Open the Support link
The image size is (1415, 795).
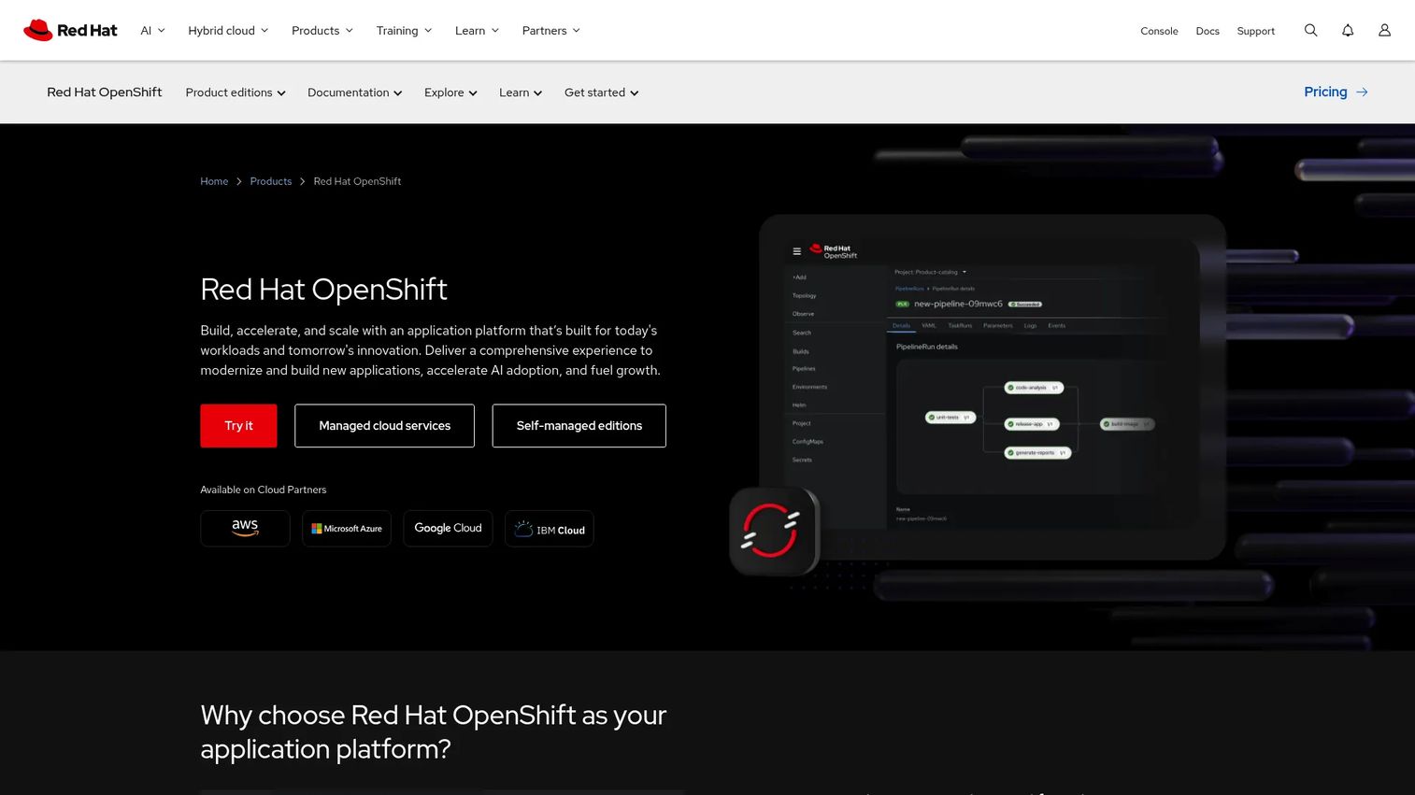coord(1255,31)
